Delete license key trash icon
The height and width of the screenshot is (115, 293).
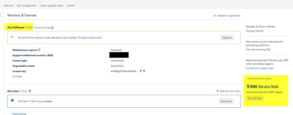(144, 71)
